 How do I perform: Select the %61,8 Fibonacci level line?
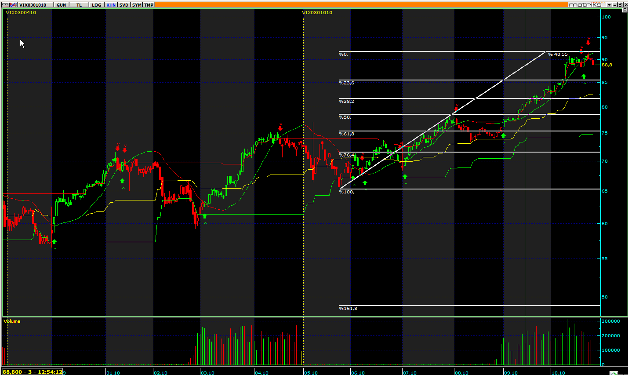click(483, 131)
